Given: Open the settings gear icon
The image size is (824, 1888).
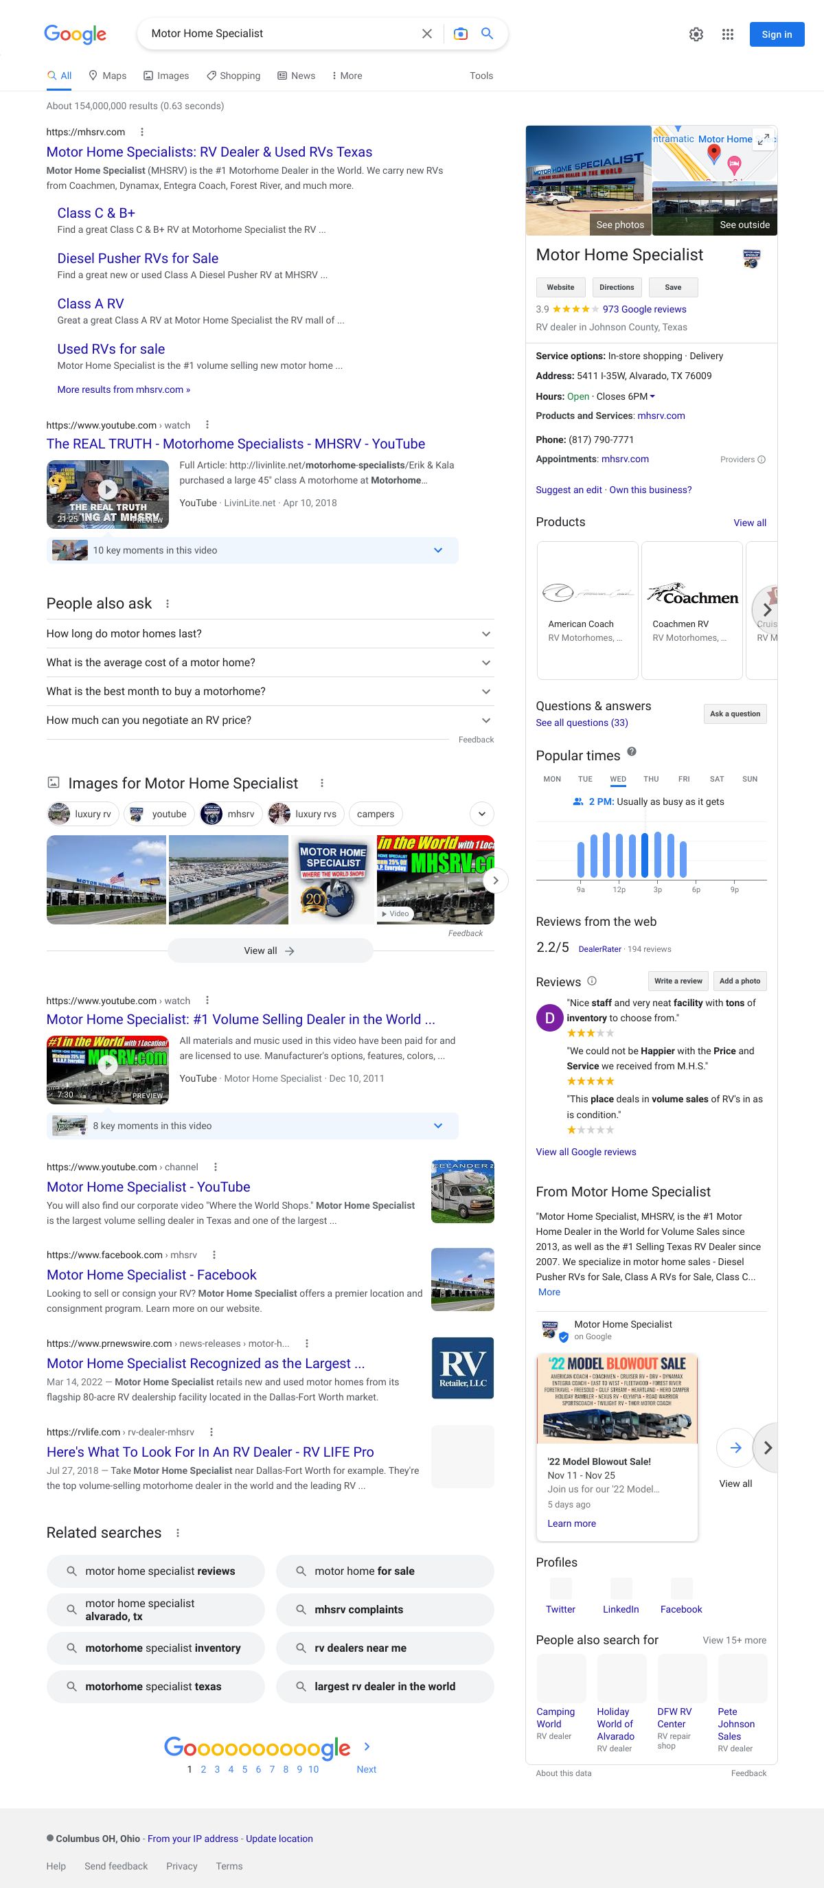Looking at the screenshot, I should 696,34.
